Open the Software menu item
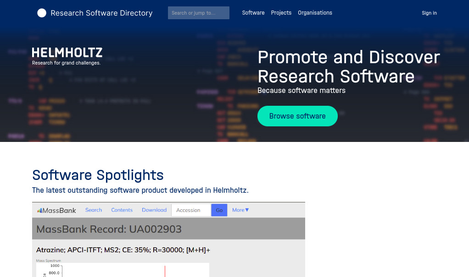 [253, 13]
